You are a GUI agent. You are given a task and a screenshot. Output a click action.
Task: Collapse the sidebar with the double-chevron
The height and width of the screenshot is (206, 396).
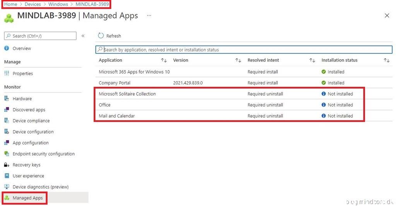(83, 36)
